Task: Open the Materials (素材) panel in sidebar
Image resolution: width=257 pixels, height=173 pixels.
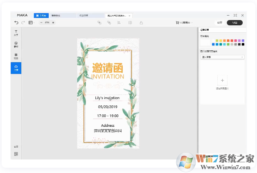Action: pyautogui.click(x=16, y=44)
